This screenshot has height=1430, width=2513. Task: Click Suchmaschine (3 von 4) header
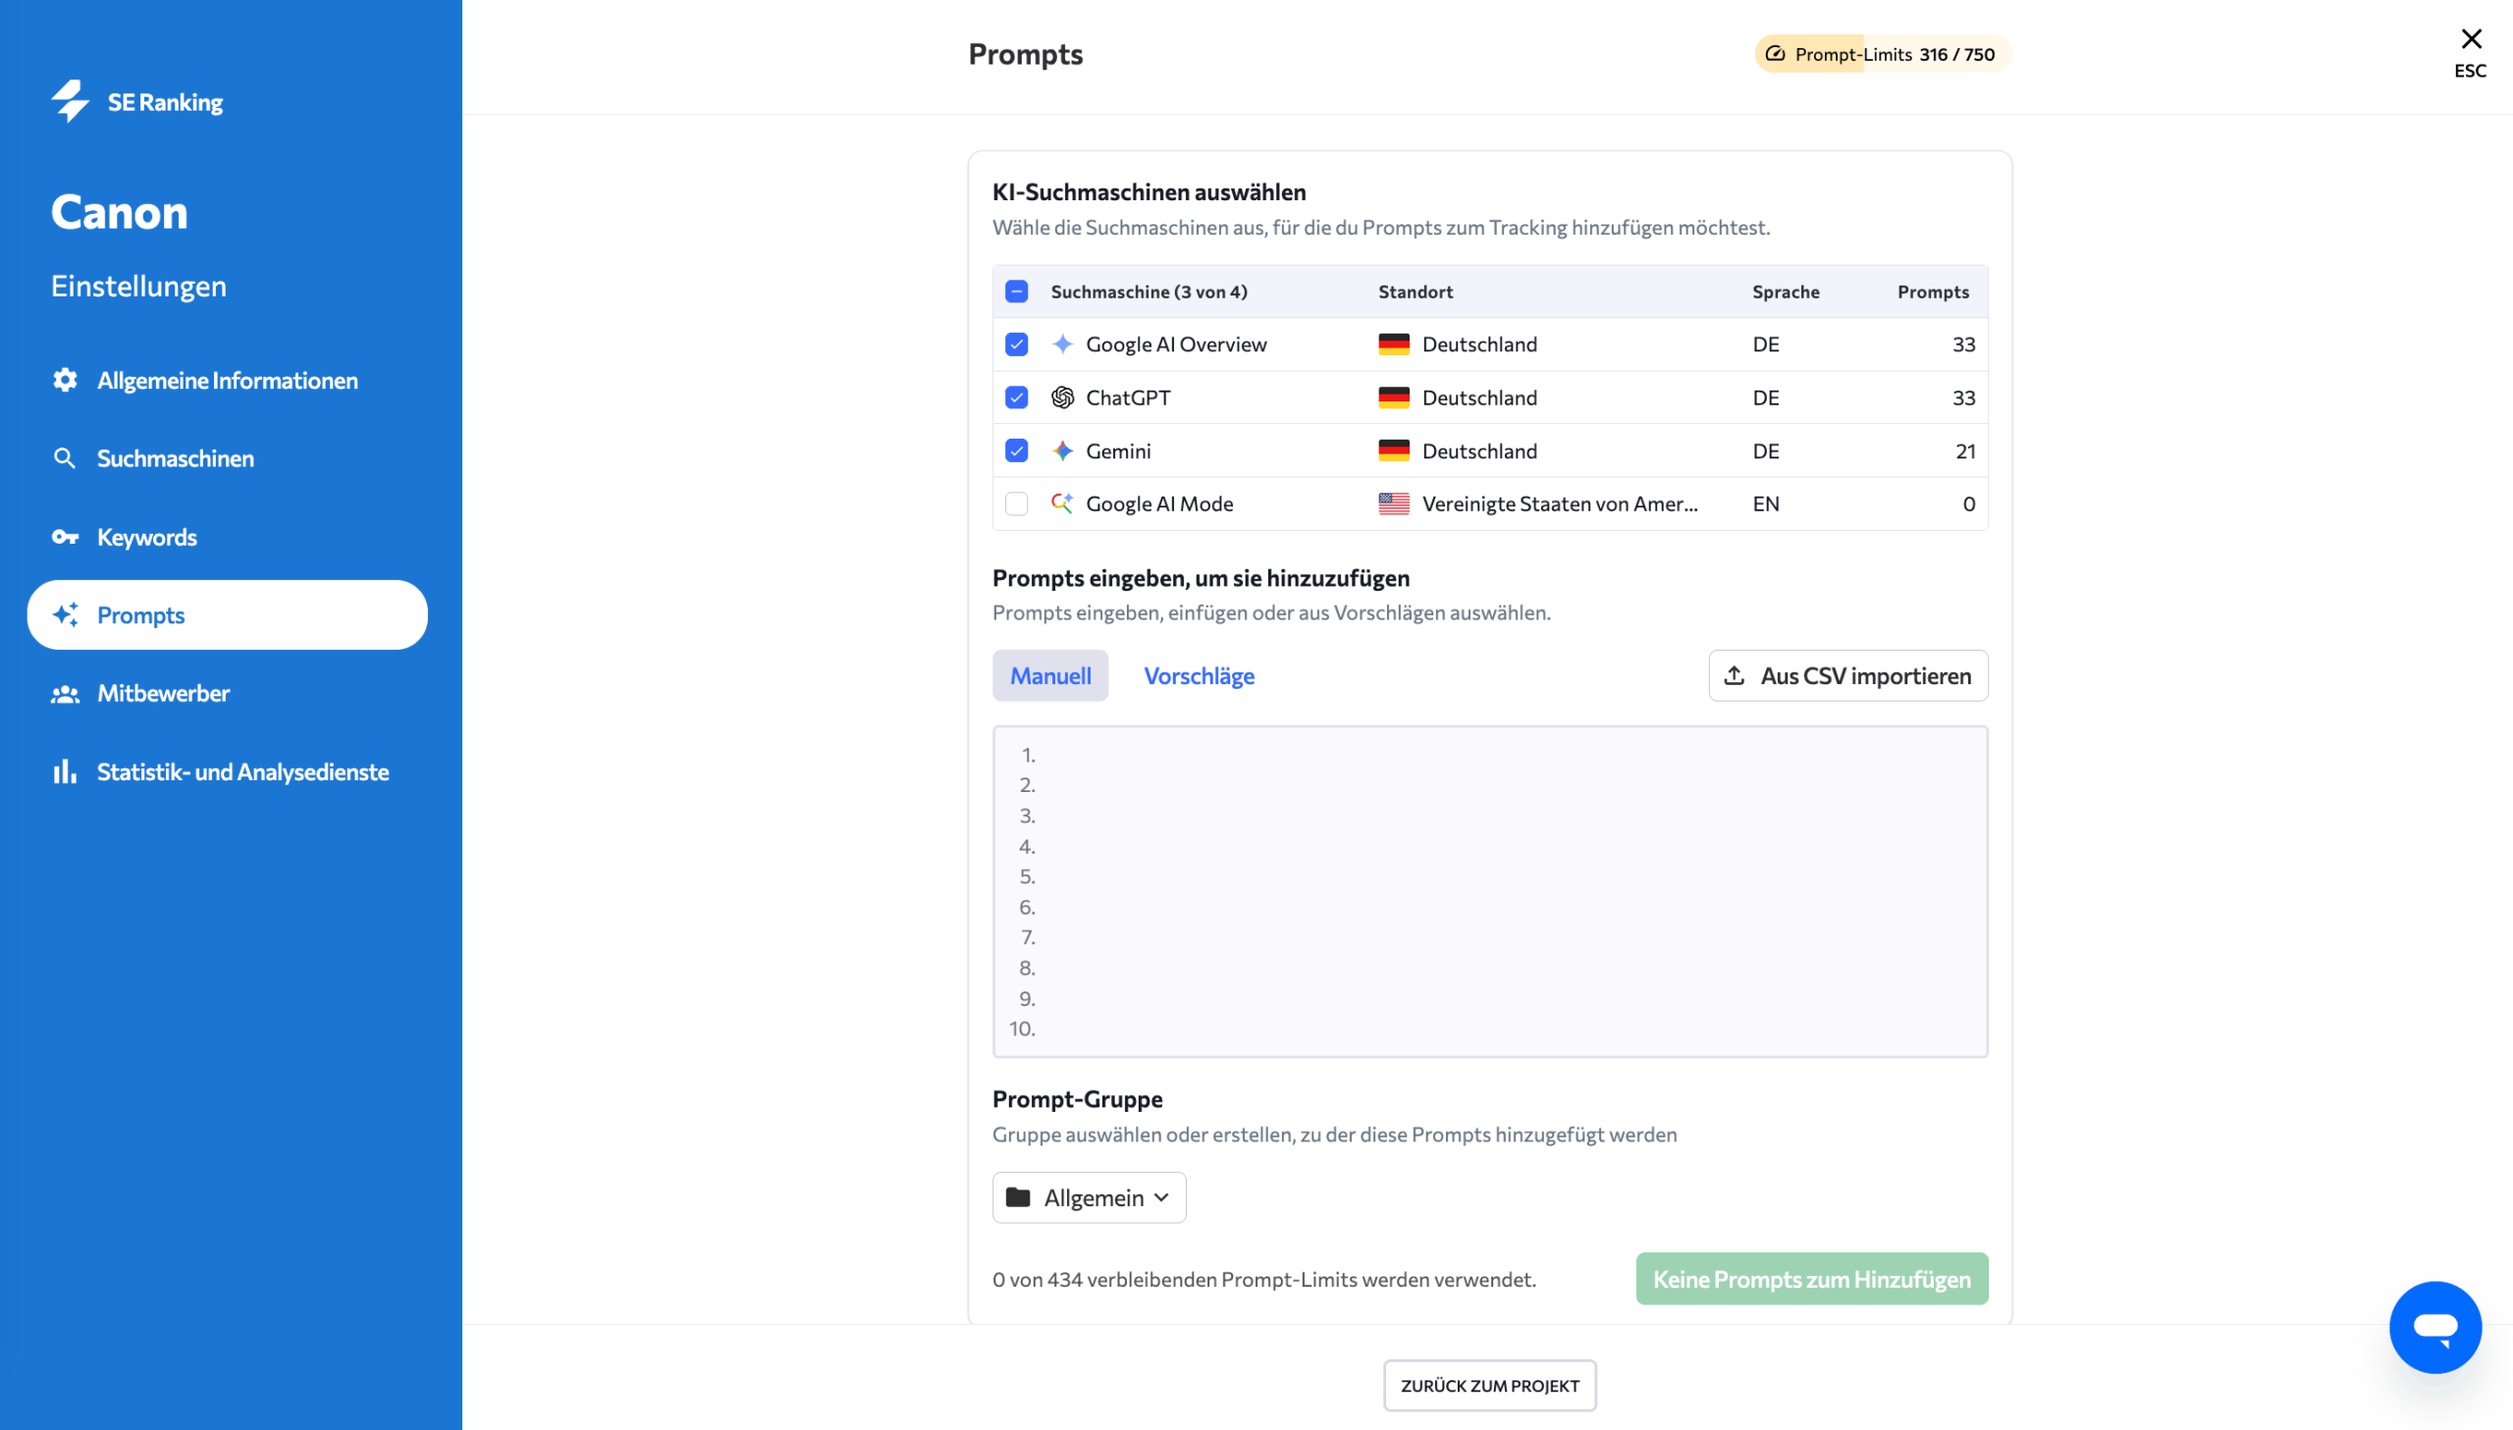pyautogui.click(x=1149, y=291)
